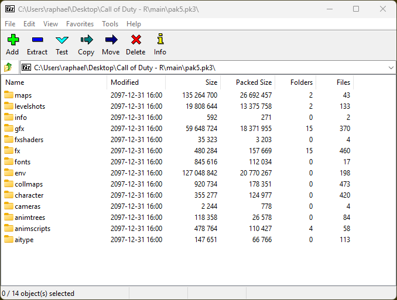Select the fonts folder icon
The height and width of the screenshot is (300, 397).
tap(9, 161)
